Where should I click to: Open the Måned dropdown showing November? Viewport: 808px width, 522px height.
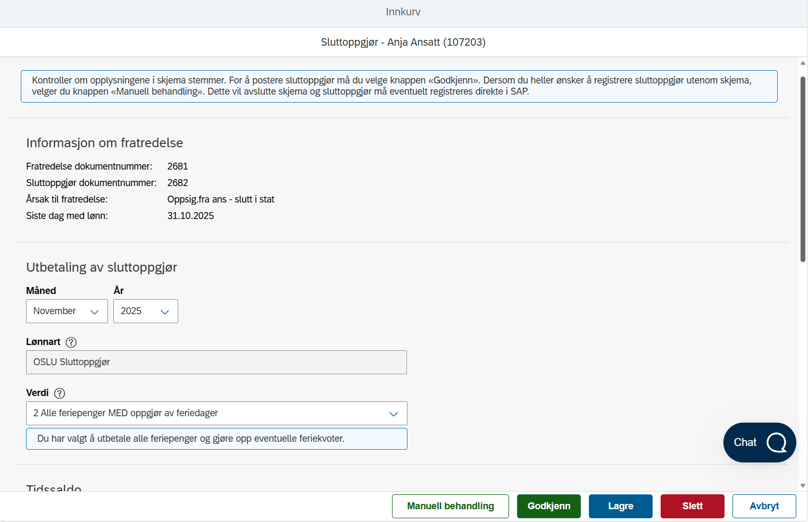67,311
